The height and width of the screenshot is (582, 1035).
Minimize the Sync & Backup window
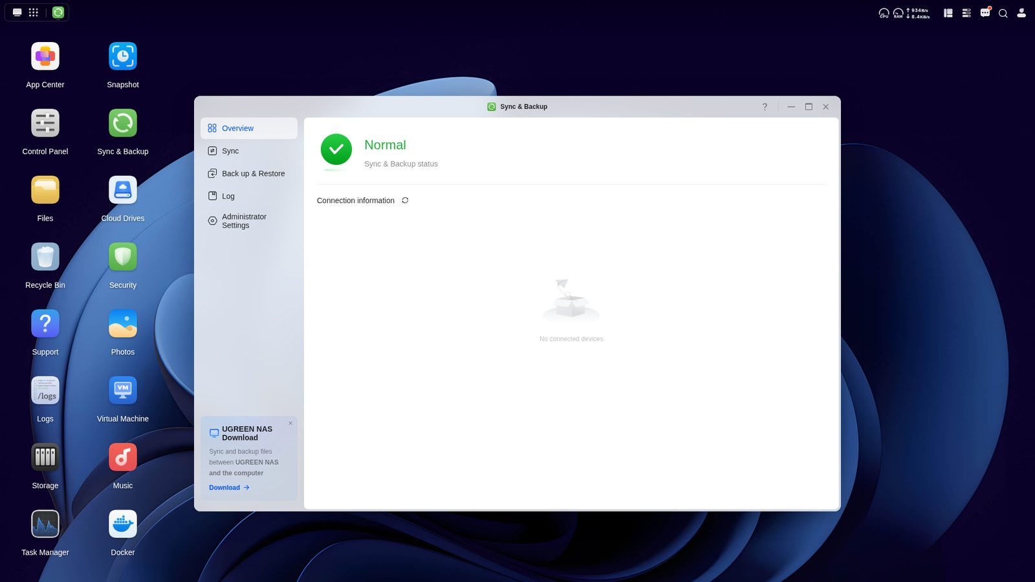pos(791,107)
